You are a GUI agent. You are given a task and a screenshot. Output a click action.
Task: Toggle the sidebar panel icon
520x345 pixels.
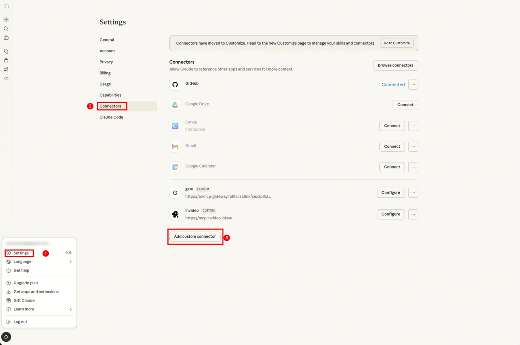point(6,6)
